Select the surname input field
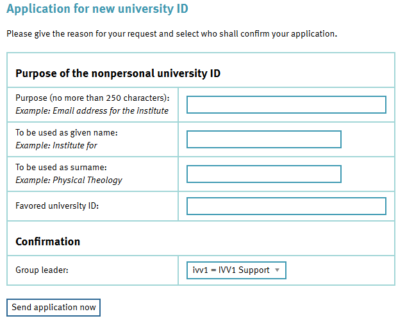Image resolution: width=398 pixels, height=323 pixels. pos(263,174)
